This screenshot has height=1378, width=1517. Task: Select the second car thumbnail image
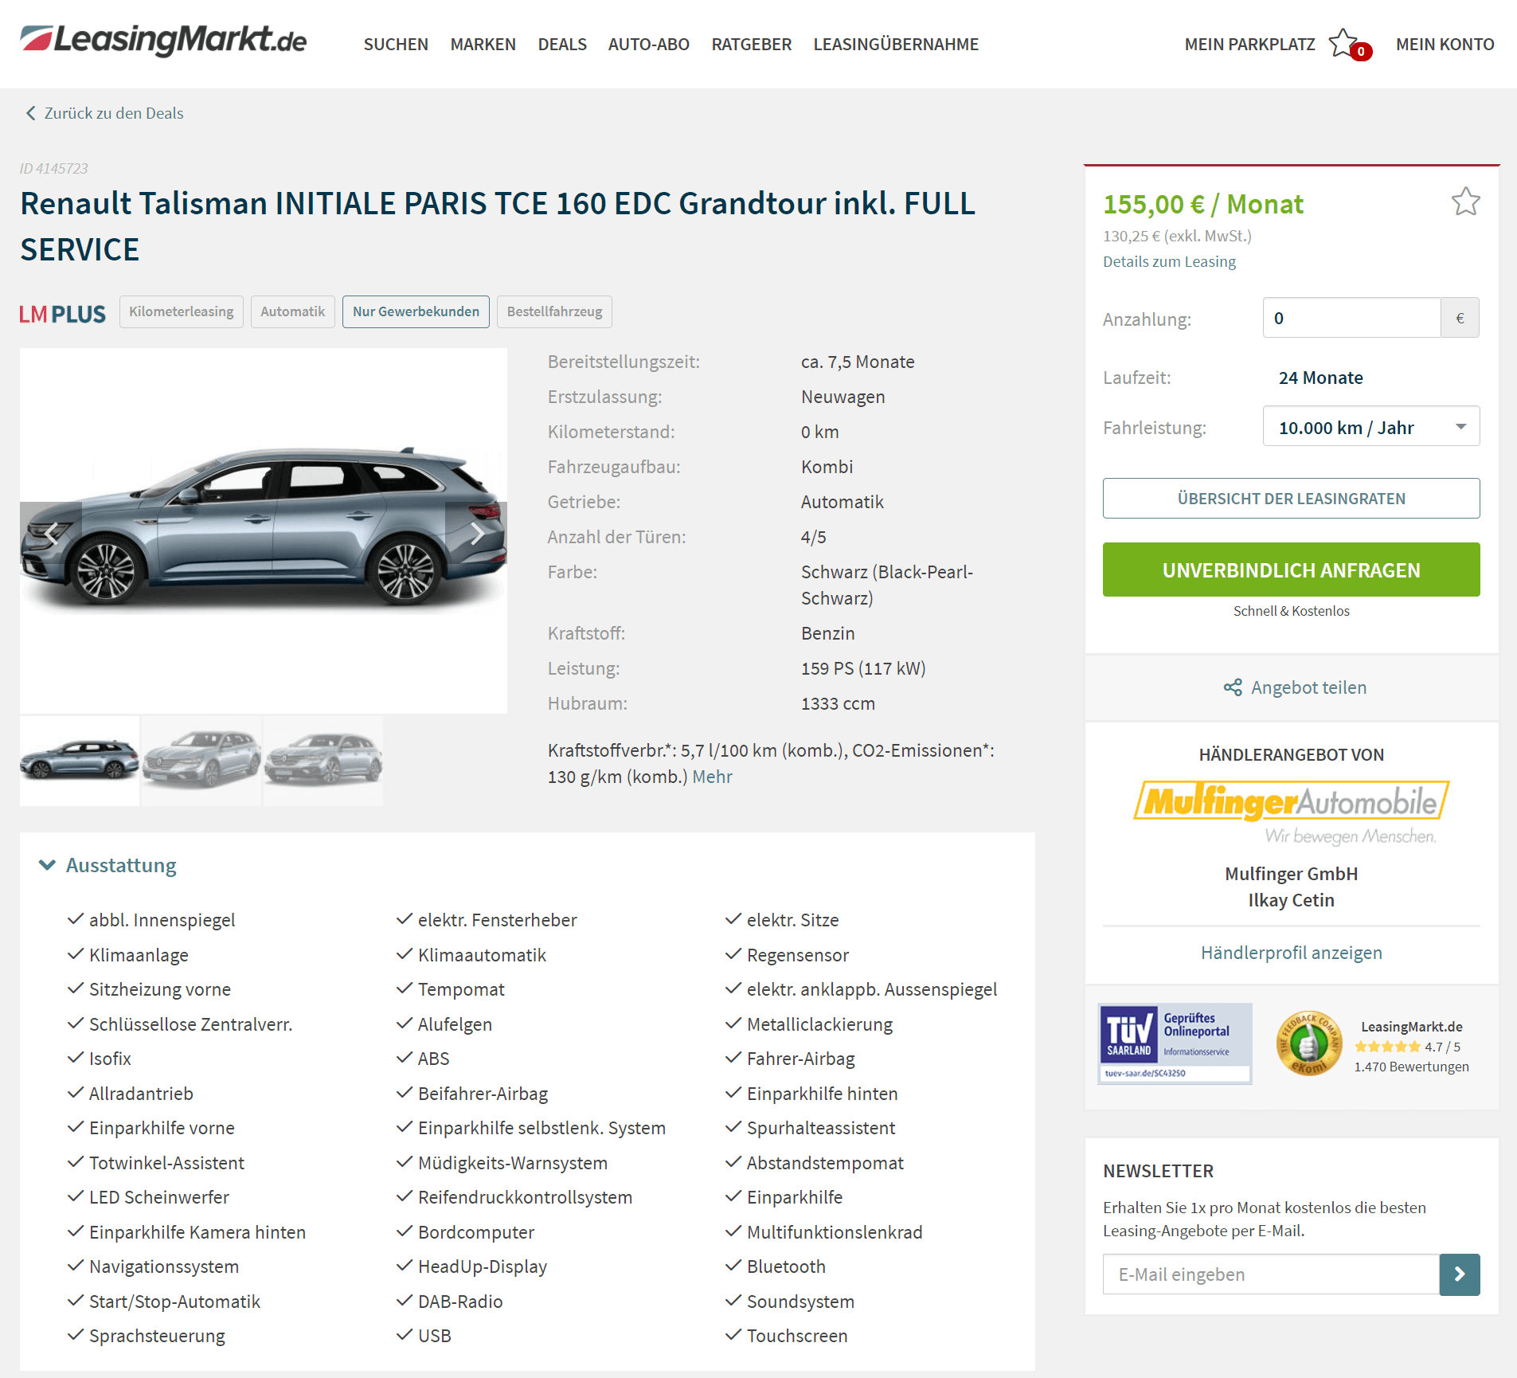click(x=201, y=761)
